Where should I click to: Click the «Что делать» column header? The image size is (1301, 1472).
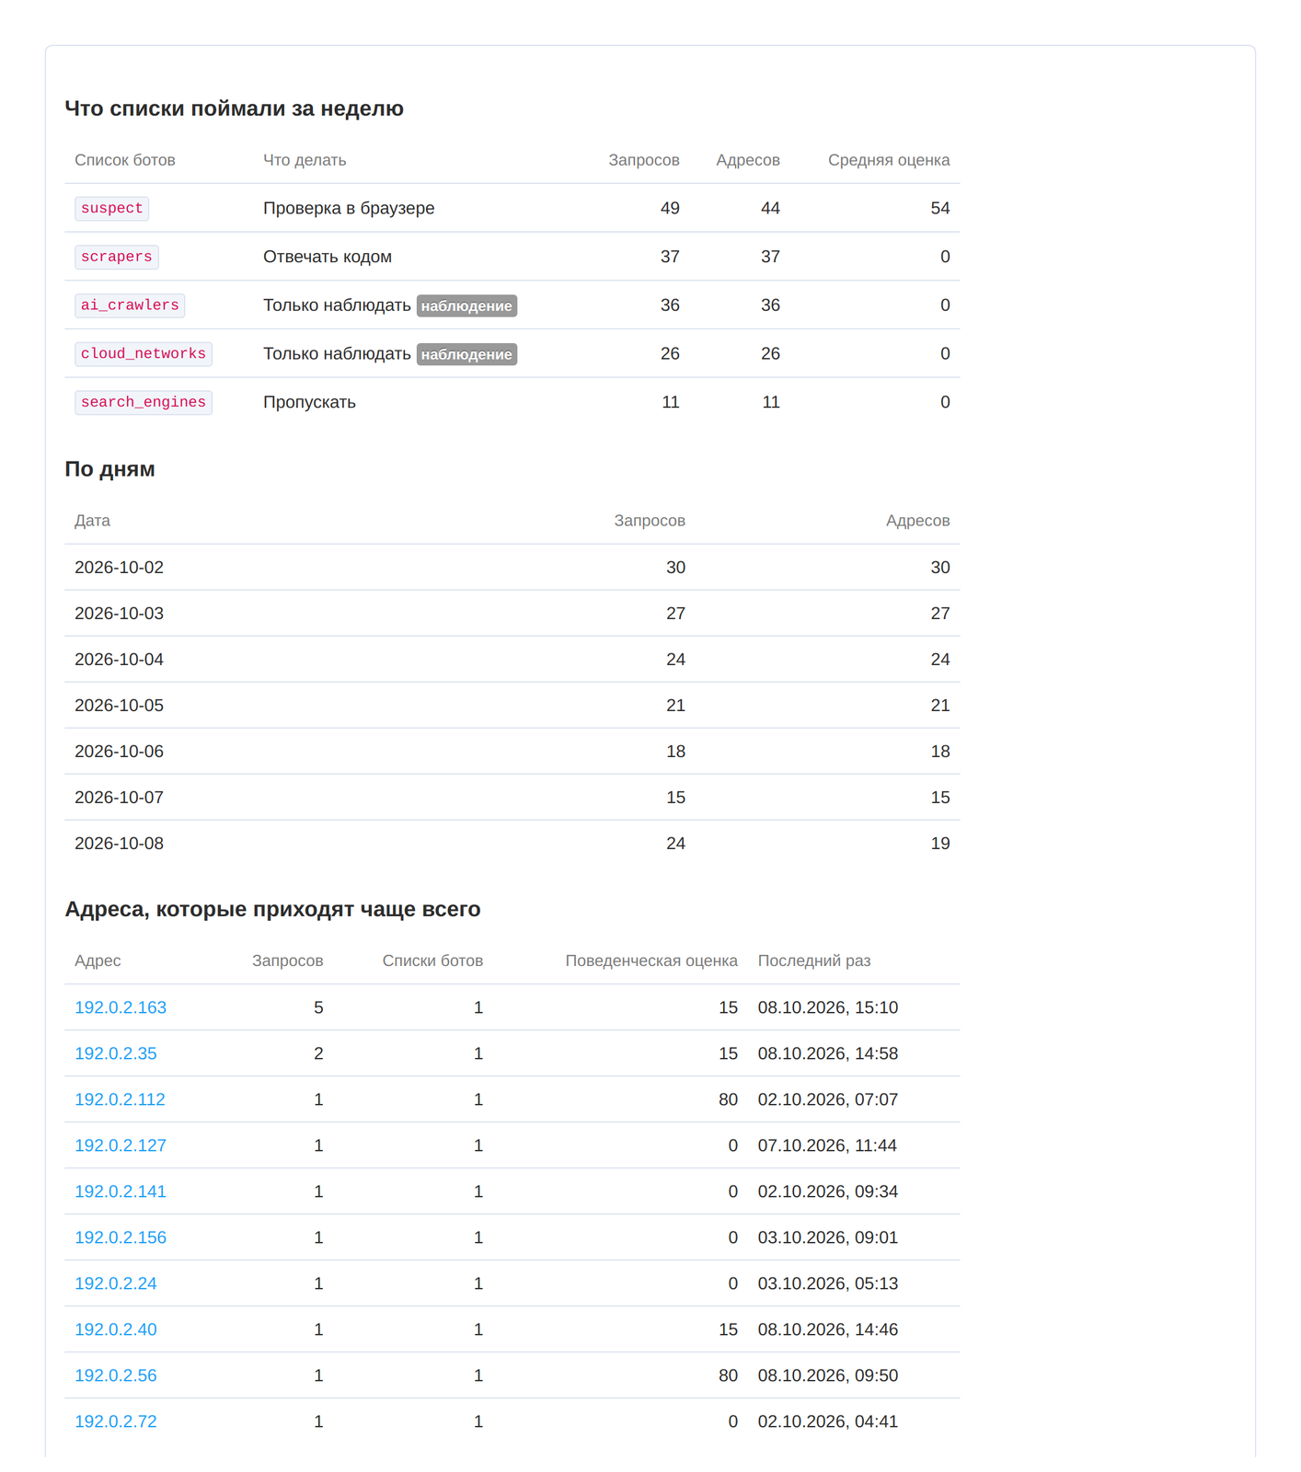pos(305,160)
